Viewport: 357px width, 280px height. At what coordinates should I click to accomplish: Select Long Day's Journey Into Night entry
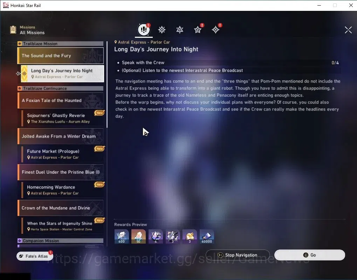tap(62, 73)
